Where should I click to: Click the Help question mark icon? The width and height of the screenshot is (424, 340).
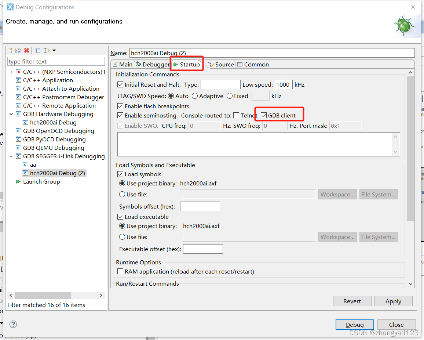(13, 324)
